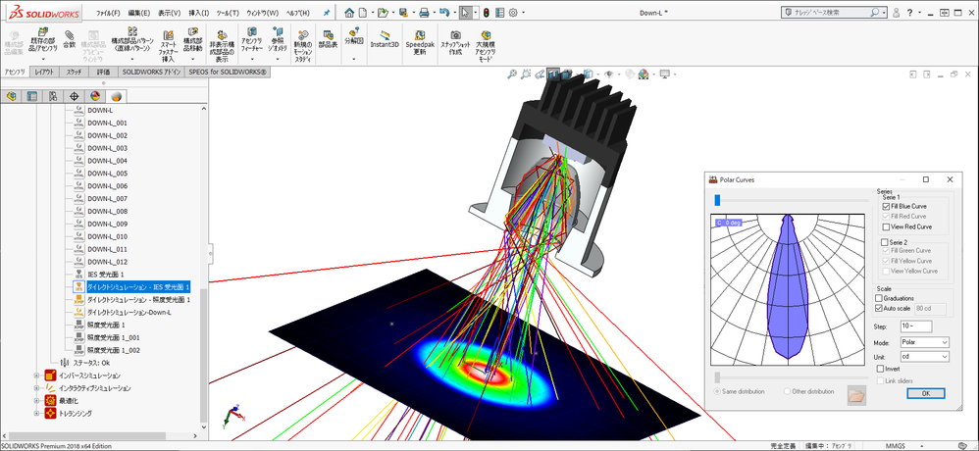Enable the Serie 2 checkbox
Viewport: 979px width, 451px height.
click(x=884, y=241)
